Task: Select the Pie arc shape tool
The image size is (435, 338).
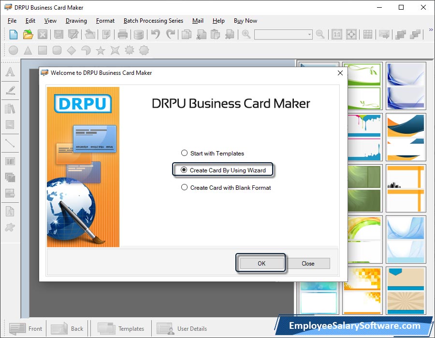Action: (86, 50)
